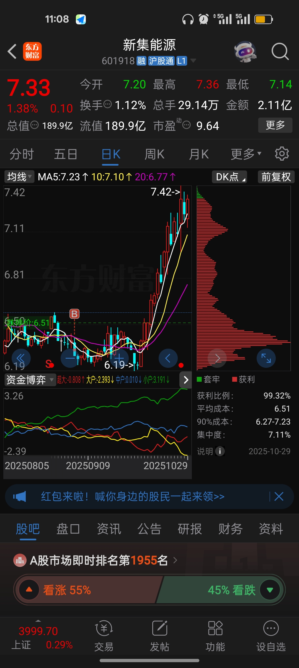Tap A股市场即时排名第1955名 link

click(99, 560)
